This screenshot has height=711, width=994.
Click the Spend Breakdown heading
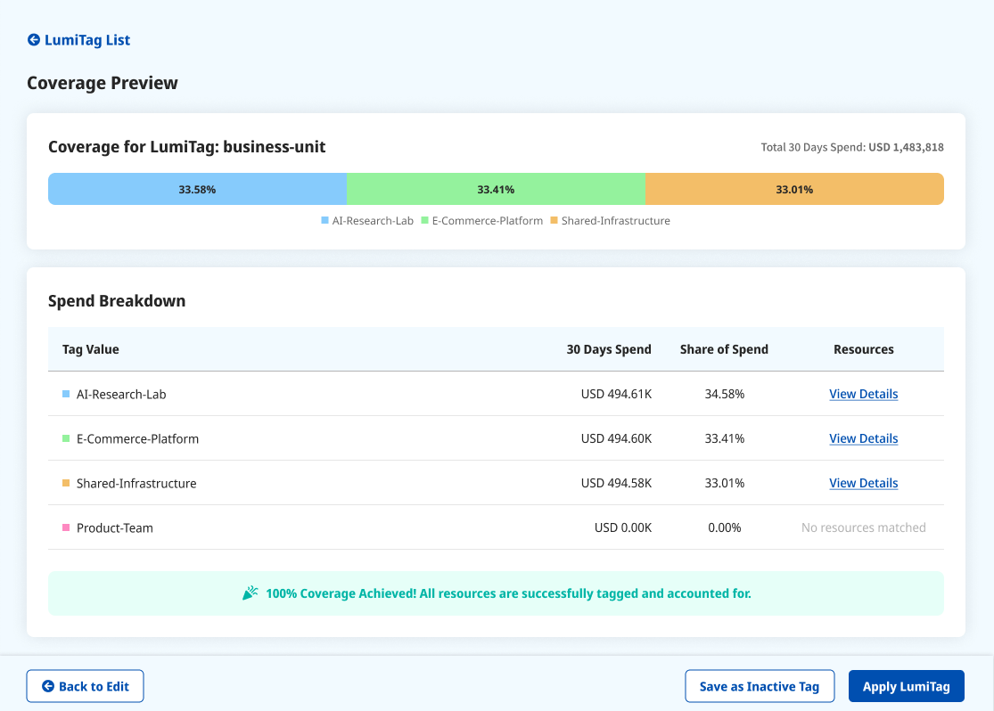pyautogui.click(x=117, y=300)
